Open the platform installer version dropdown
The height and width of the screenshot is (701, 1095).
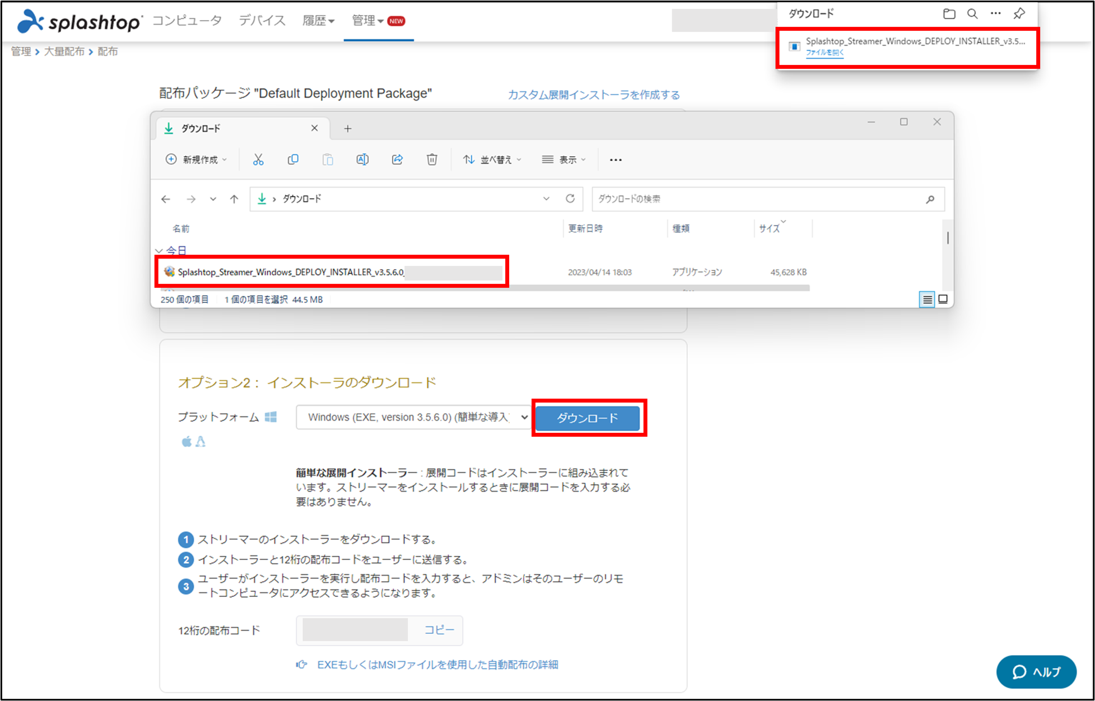(x=413, y=418)
